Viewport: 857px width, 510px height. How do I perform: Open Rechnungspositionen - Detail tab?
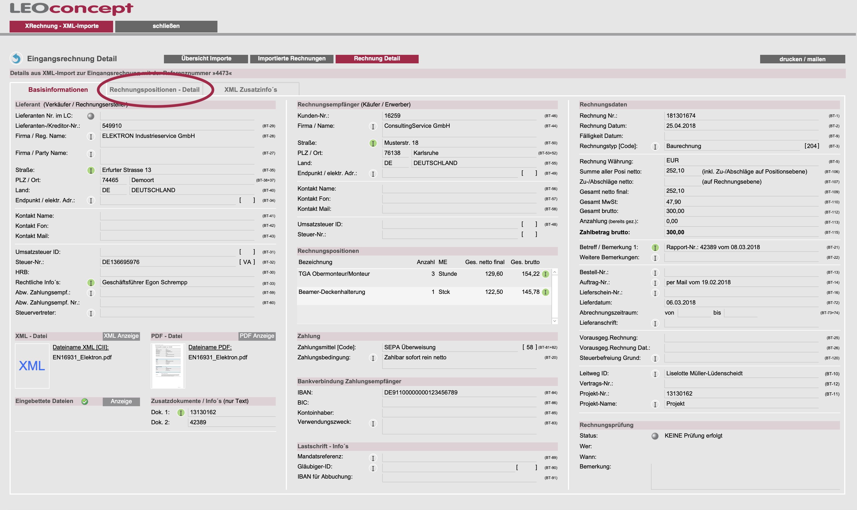154,90
